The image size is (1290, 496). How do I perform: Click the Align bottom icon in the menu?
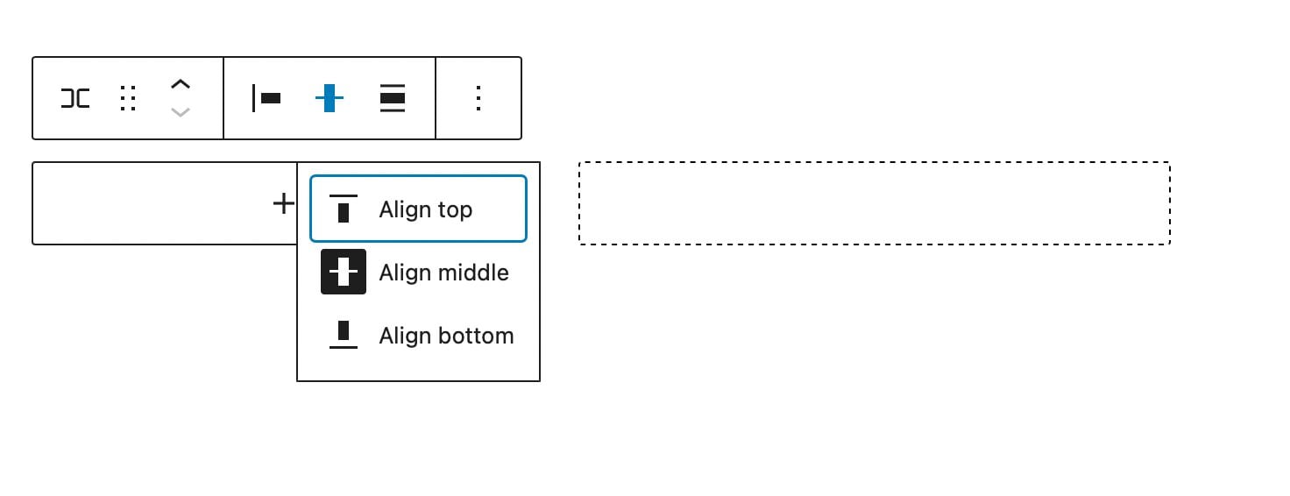tap(344, 335)
